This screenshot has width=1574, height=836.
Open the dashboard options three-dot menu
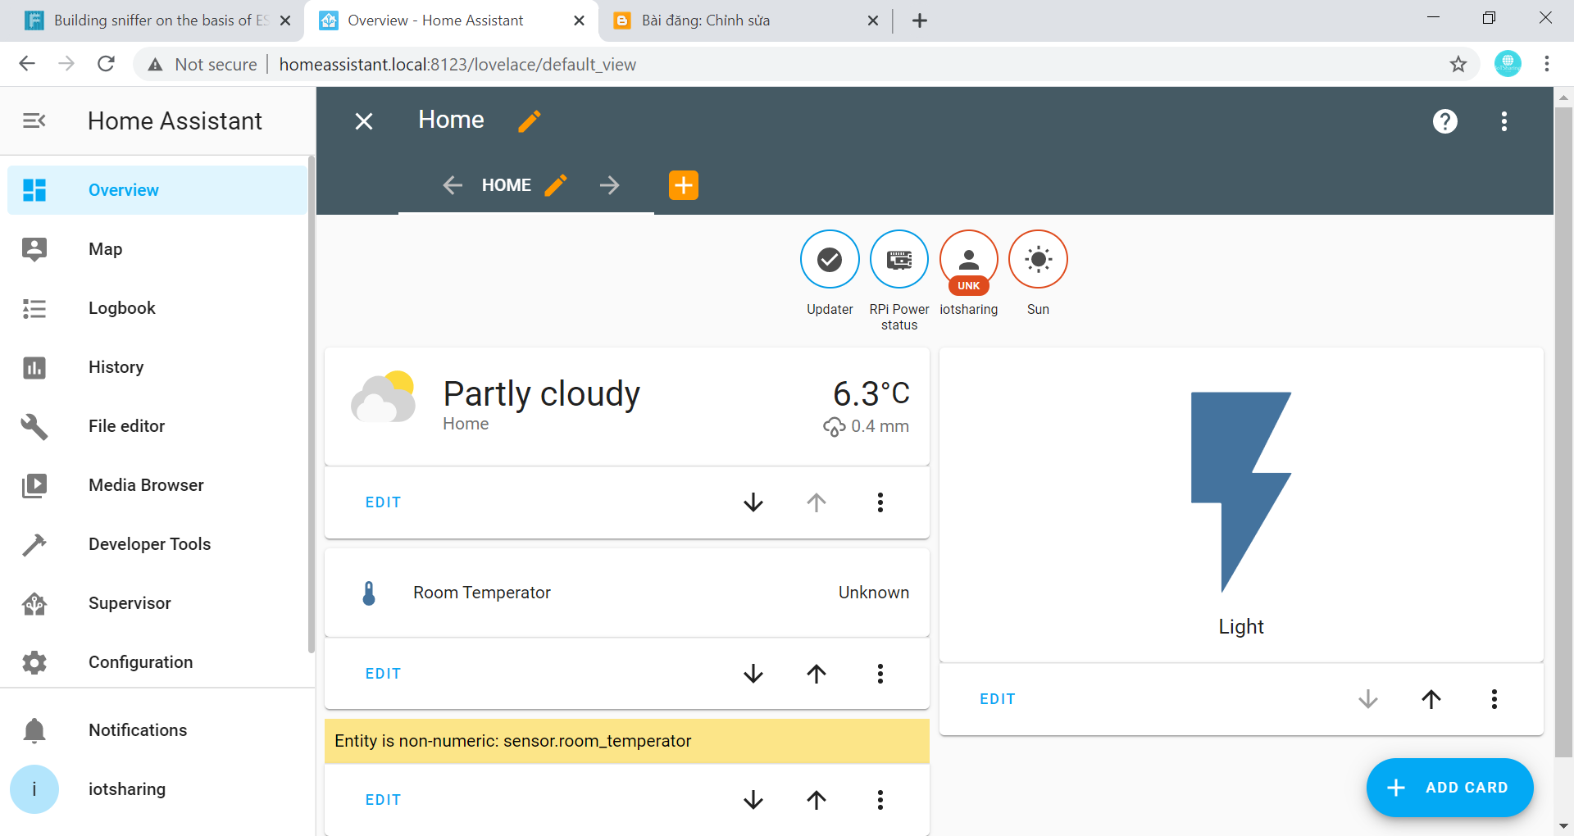pos(1504,120)
